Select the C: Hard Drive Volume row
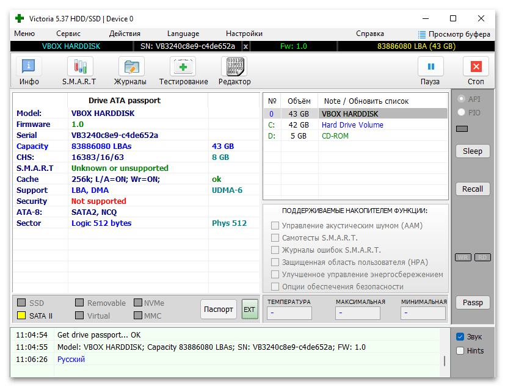Image resolution: width=505 pixels, height=387 pixels. pyautogui.click(x=355, y=125)
